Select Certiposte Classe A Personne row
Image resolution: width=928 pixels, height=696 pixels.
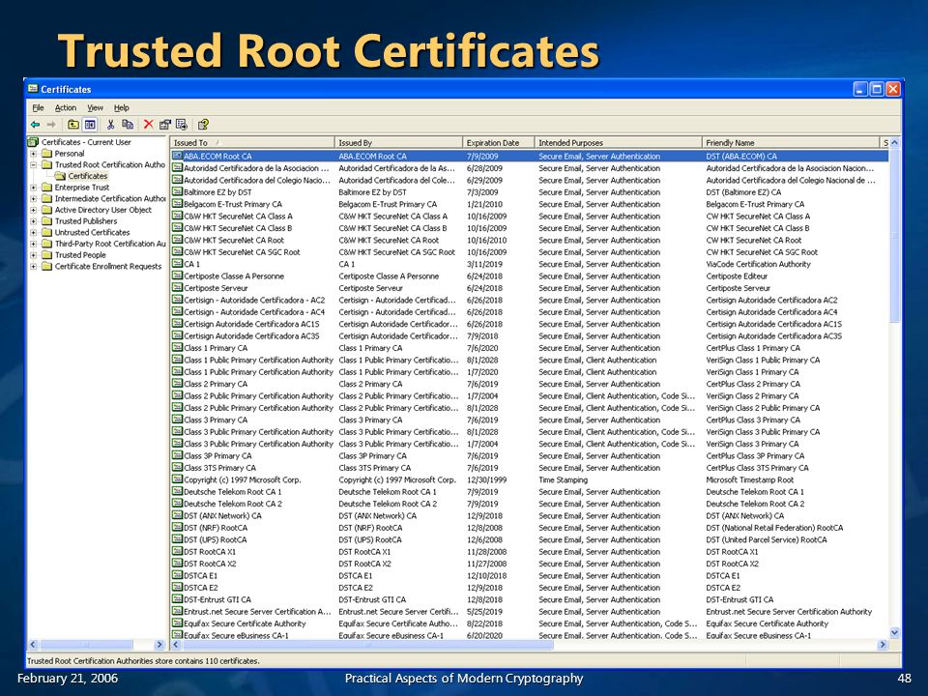click(x=530, y=275)
